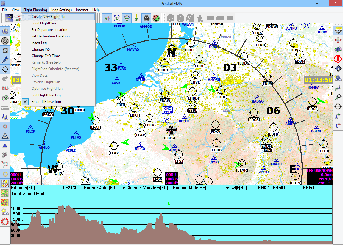The width and height of the screenshot is (343, 245).
Task: Choose Change IAS
Action: [58, 49]
